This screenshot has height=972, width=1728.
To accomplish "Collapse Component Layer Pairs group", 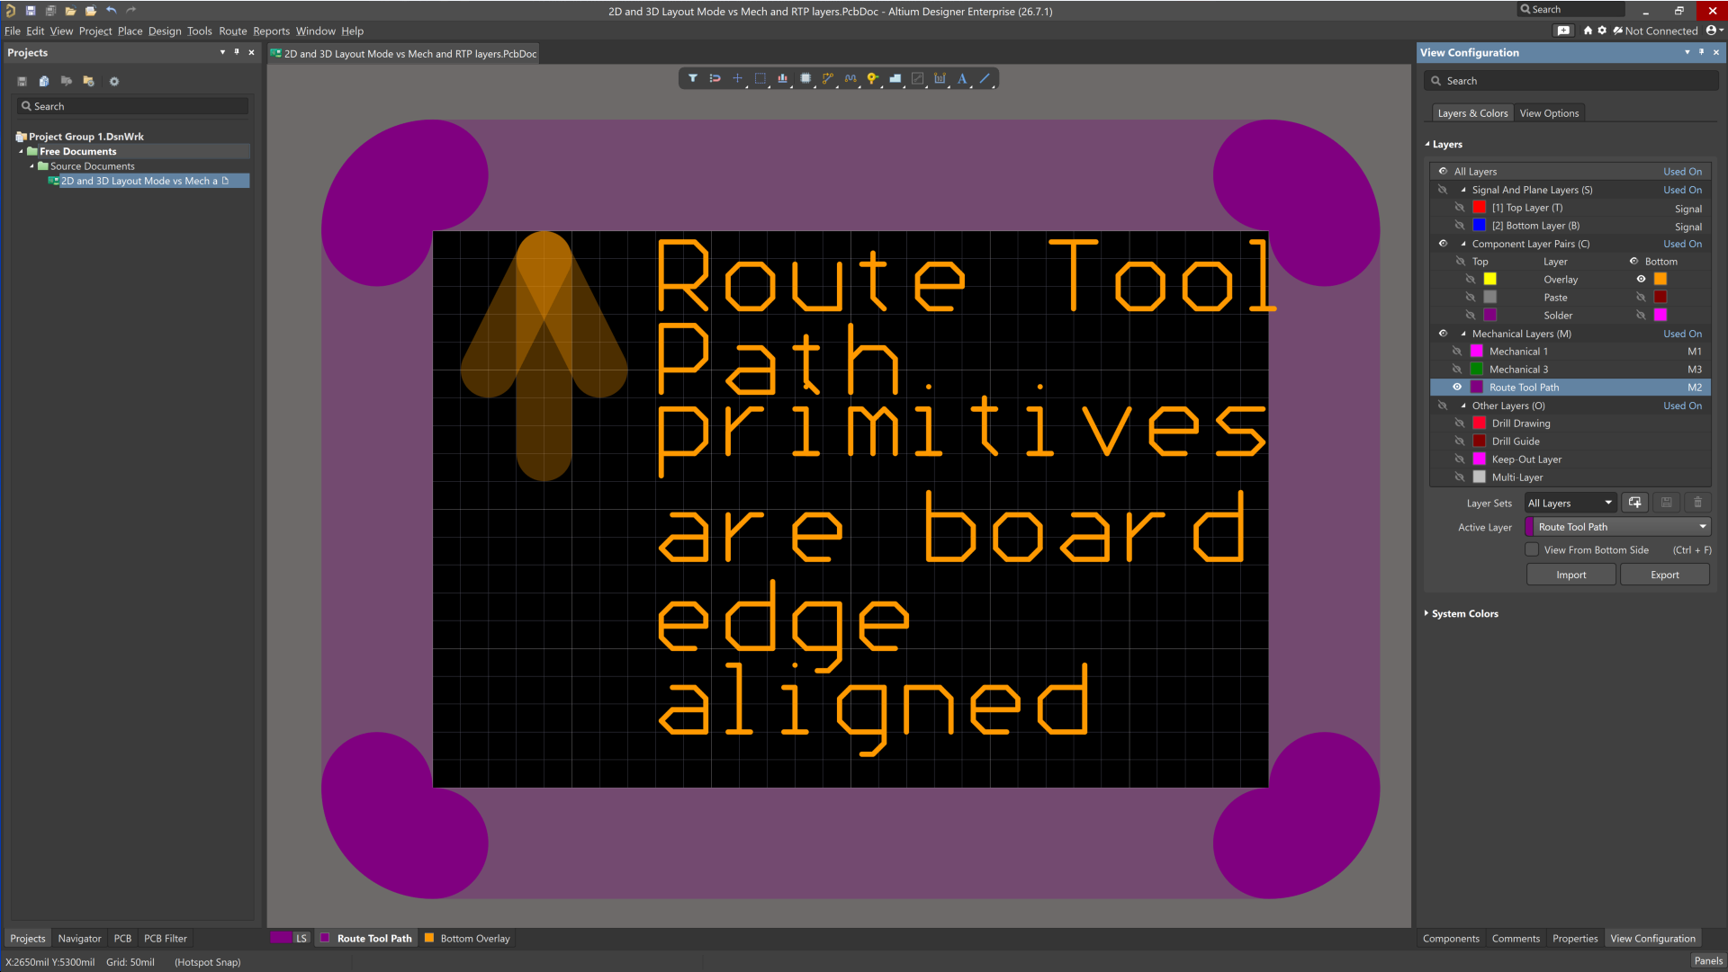I will 1463,244.
